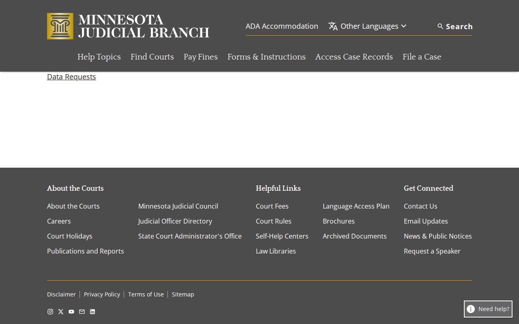Viewport: 519px width, 324px height.
Task: Sign up via Email Updates link
Action: pos(426,221)
